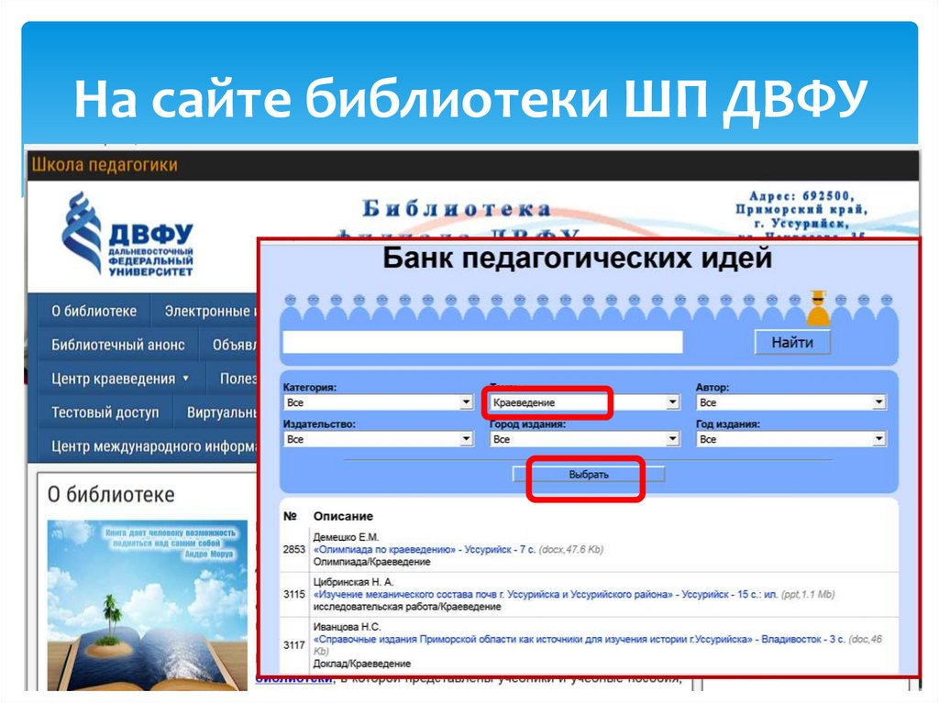Click the Доклад/Краеведение category text
The image size is (939, 703).
click(x=362, y=664)
